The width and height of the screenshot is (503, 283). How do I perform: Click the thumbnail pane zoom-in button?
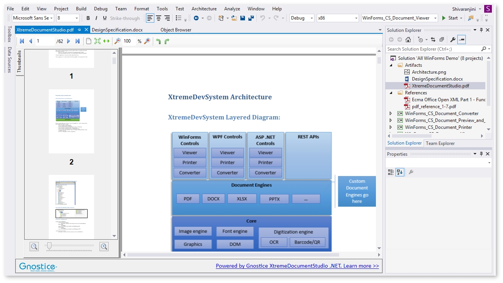(x=104, y=247)
